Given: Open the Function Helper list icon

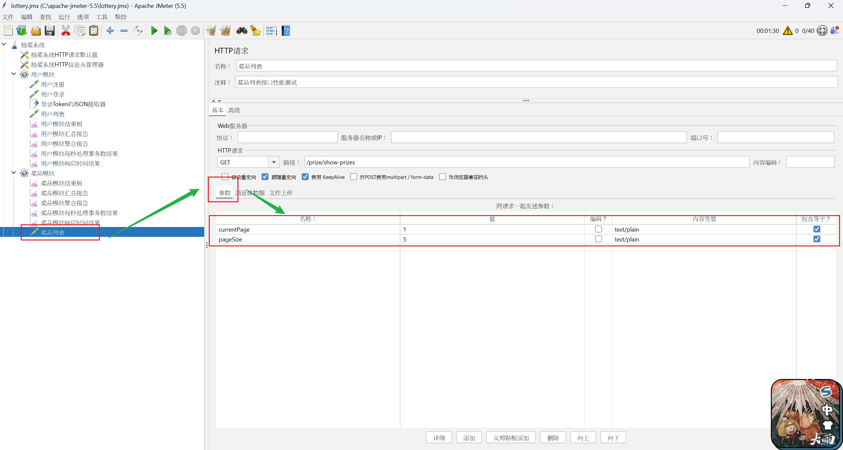Looking at the screenshot, I should 271,31.
